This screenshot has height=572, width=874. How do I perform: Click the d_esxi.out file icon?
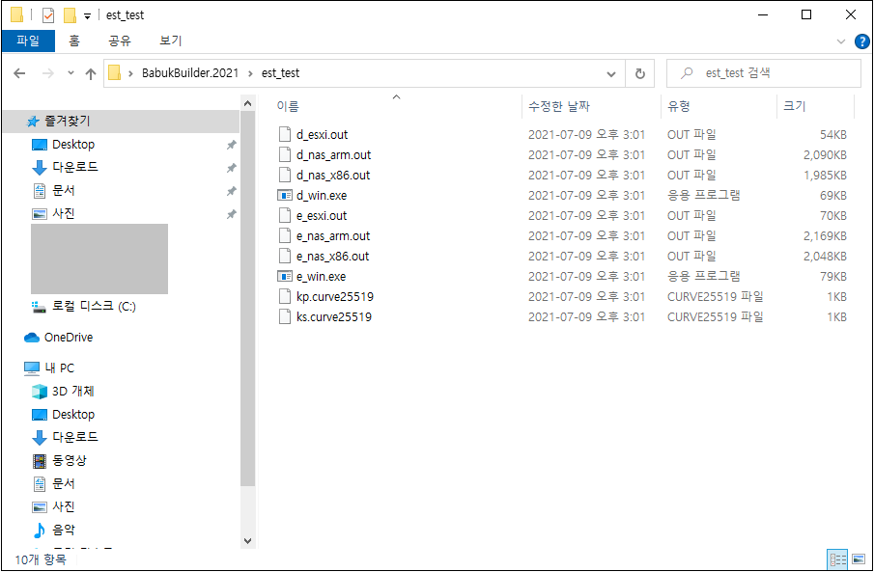(x=285, y=134)
